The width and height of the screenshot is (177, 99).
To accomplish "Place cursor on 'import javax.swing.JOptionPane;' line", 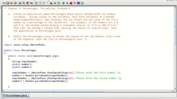I will (25, 45).
